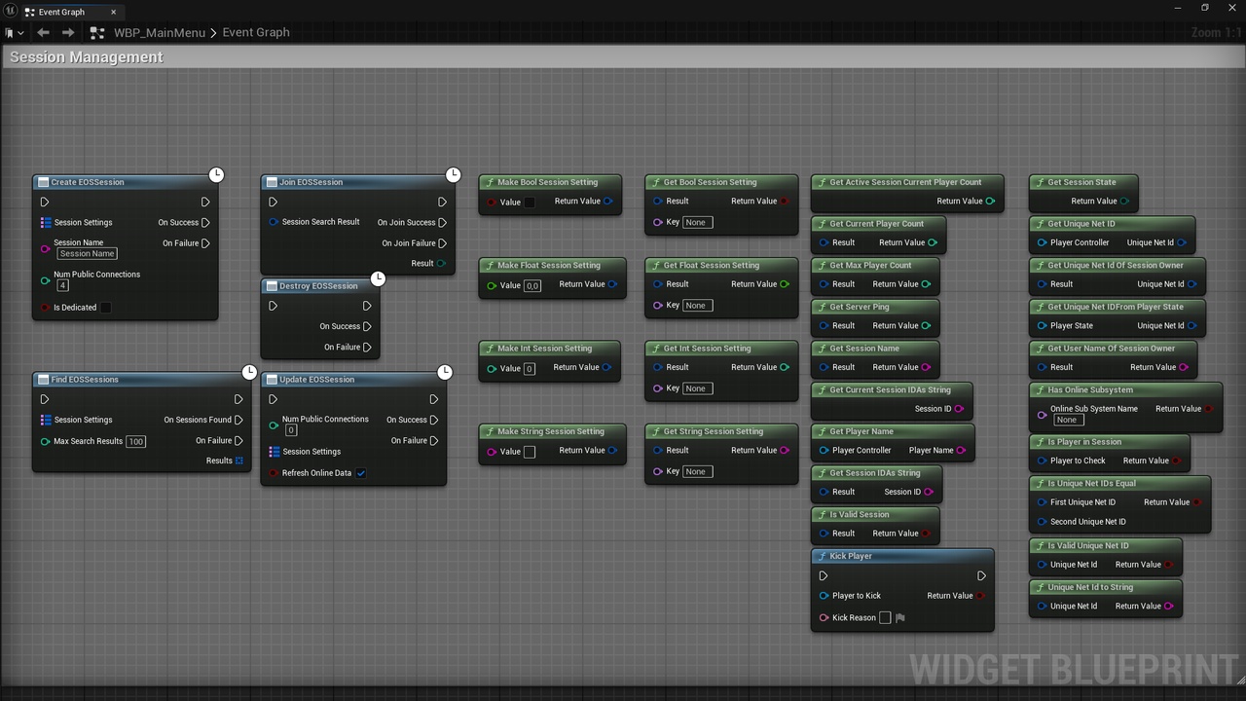Click the back navigation arrow icon
Viewport: 1246px width, 701px height.
coord(43,32)
